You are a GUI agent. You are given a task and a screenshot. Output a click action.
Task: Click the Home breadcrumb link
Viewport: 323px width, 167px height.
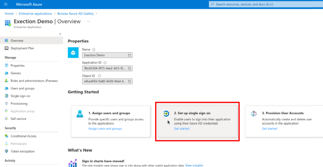9,14
